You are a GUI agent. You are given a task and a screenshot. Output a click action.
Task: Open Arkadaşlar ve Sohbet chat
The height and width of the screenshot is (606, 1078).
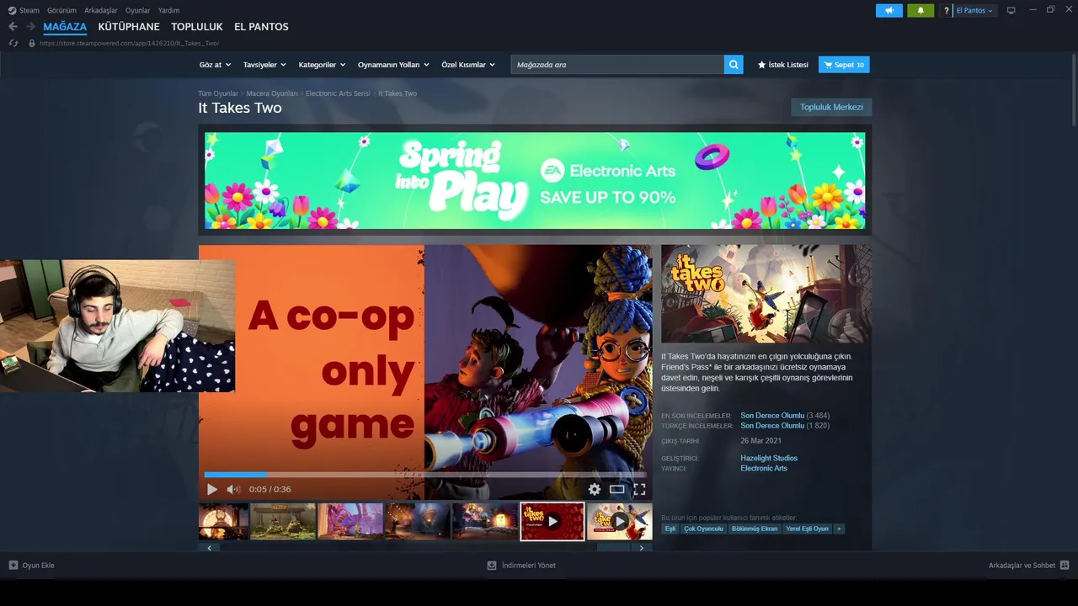(1028, 565)
